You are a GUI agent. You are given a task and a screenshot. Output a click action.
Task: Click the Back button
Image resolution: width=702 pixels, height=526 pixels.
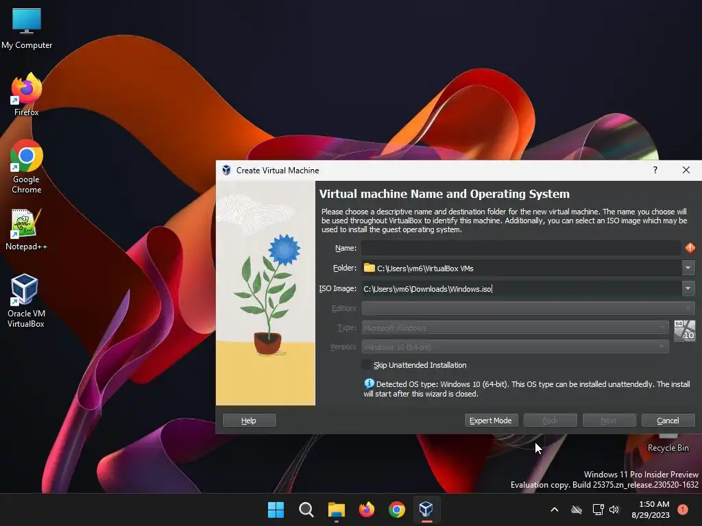coord(550,421)
